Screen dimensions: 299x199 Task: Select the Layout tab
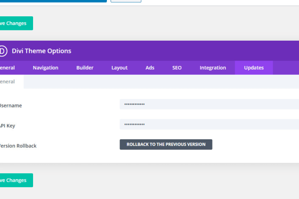(119, 67)
